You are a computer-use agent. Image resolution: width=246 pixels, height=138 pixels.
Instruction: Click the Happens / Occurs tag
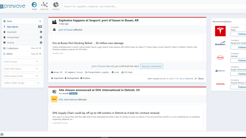click(74, 72)
